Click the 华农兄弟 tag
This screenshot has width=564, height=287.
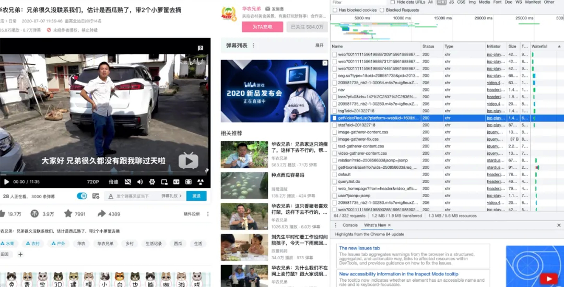105,244
